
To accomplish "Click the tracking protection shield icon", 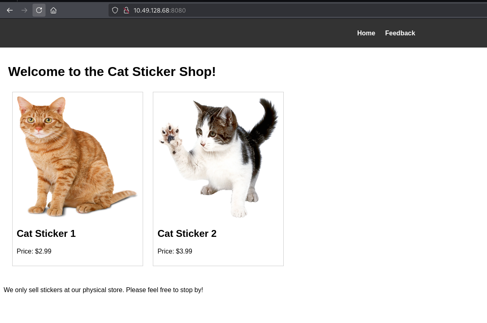I will tap(115, 10).
